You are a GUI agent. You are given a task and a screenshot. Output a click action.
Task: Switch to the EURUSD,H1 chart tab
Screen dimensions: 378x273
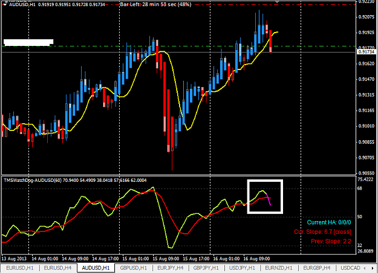[20, 268]
